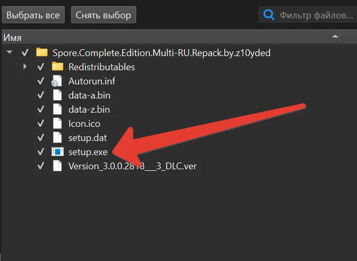Click the data-a.bin file icon
The image size is (357, 261).
[x=57, y=95]
